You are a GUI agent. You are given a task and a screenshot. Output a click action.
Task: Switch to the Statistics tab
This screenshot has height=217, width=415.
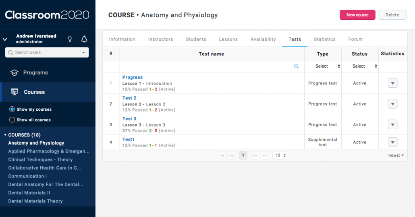(324, 39)
